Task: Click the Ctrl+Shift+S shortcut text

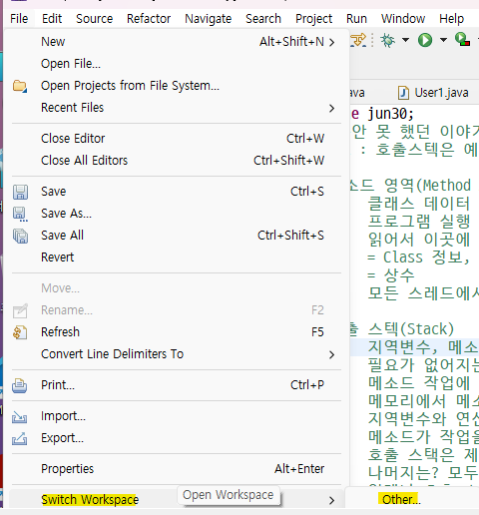Action: pos(290,236)
